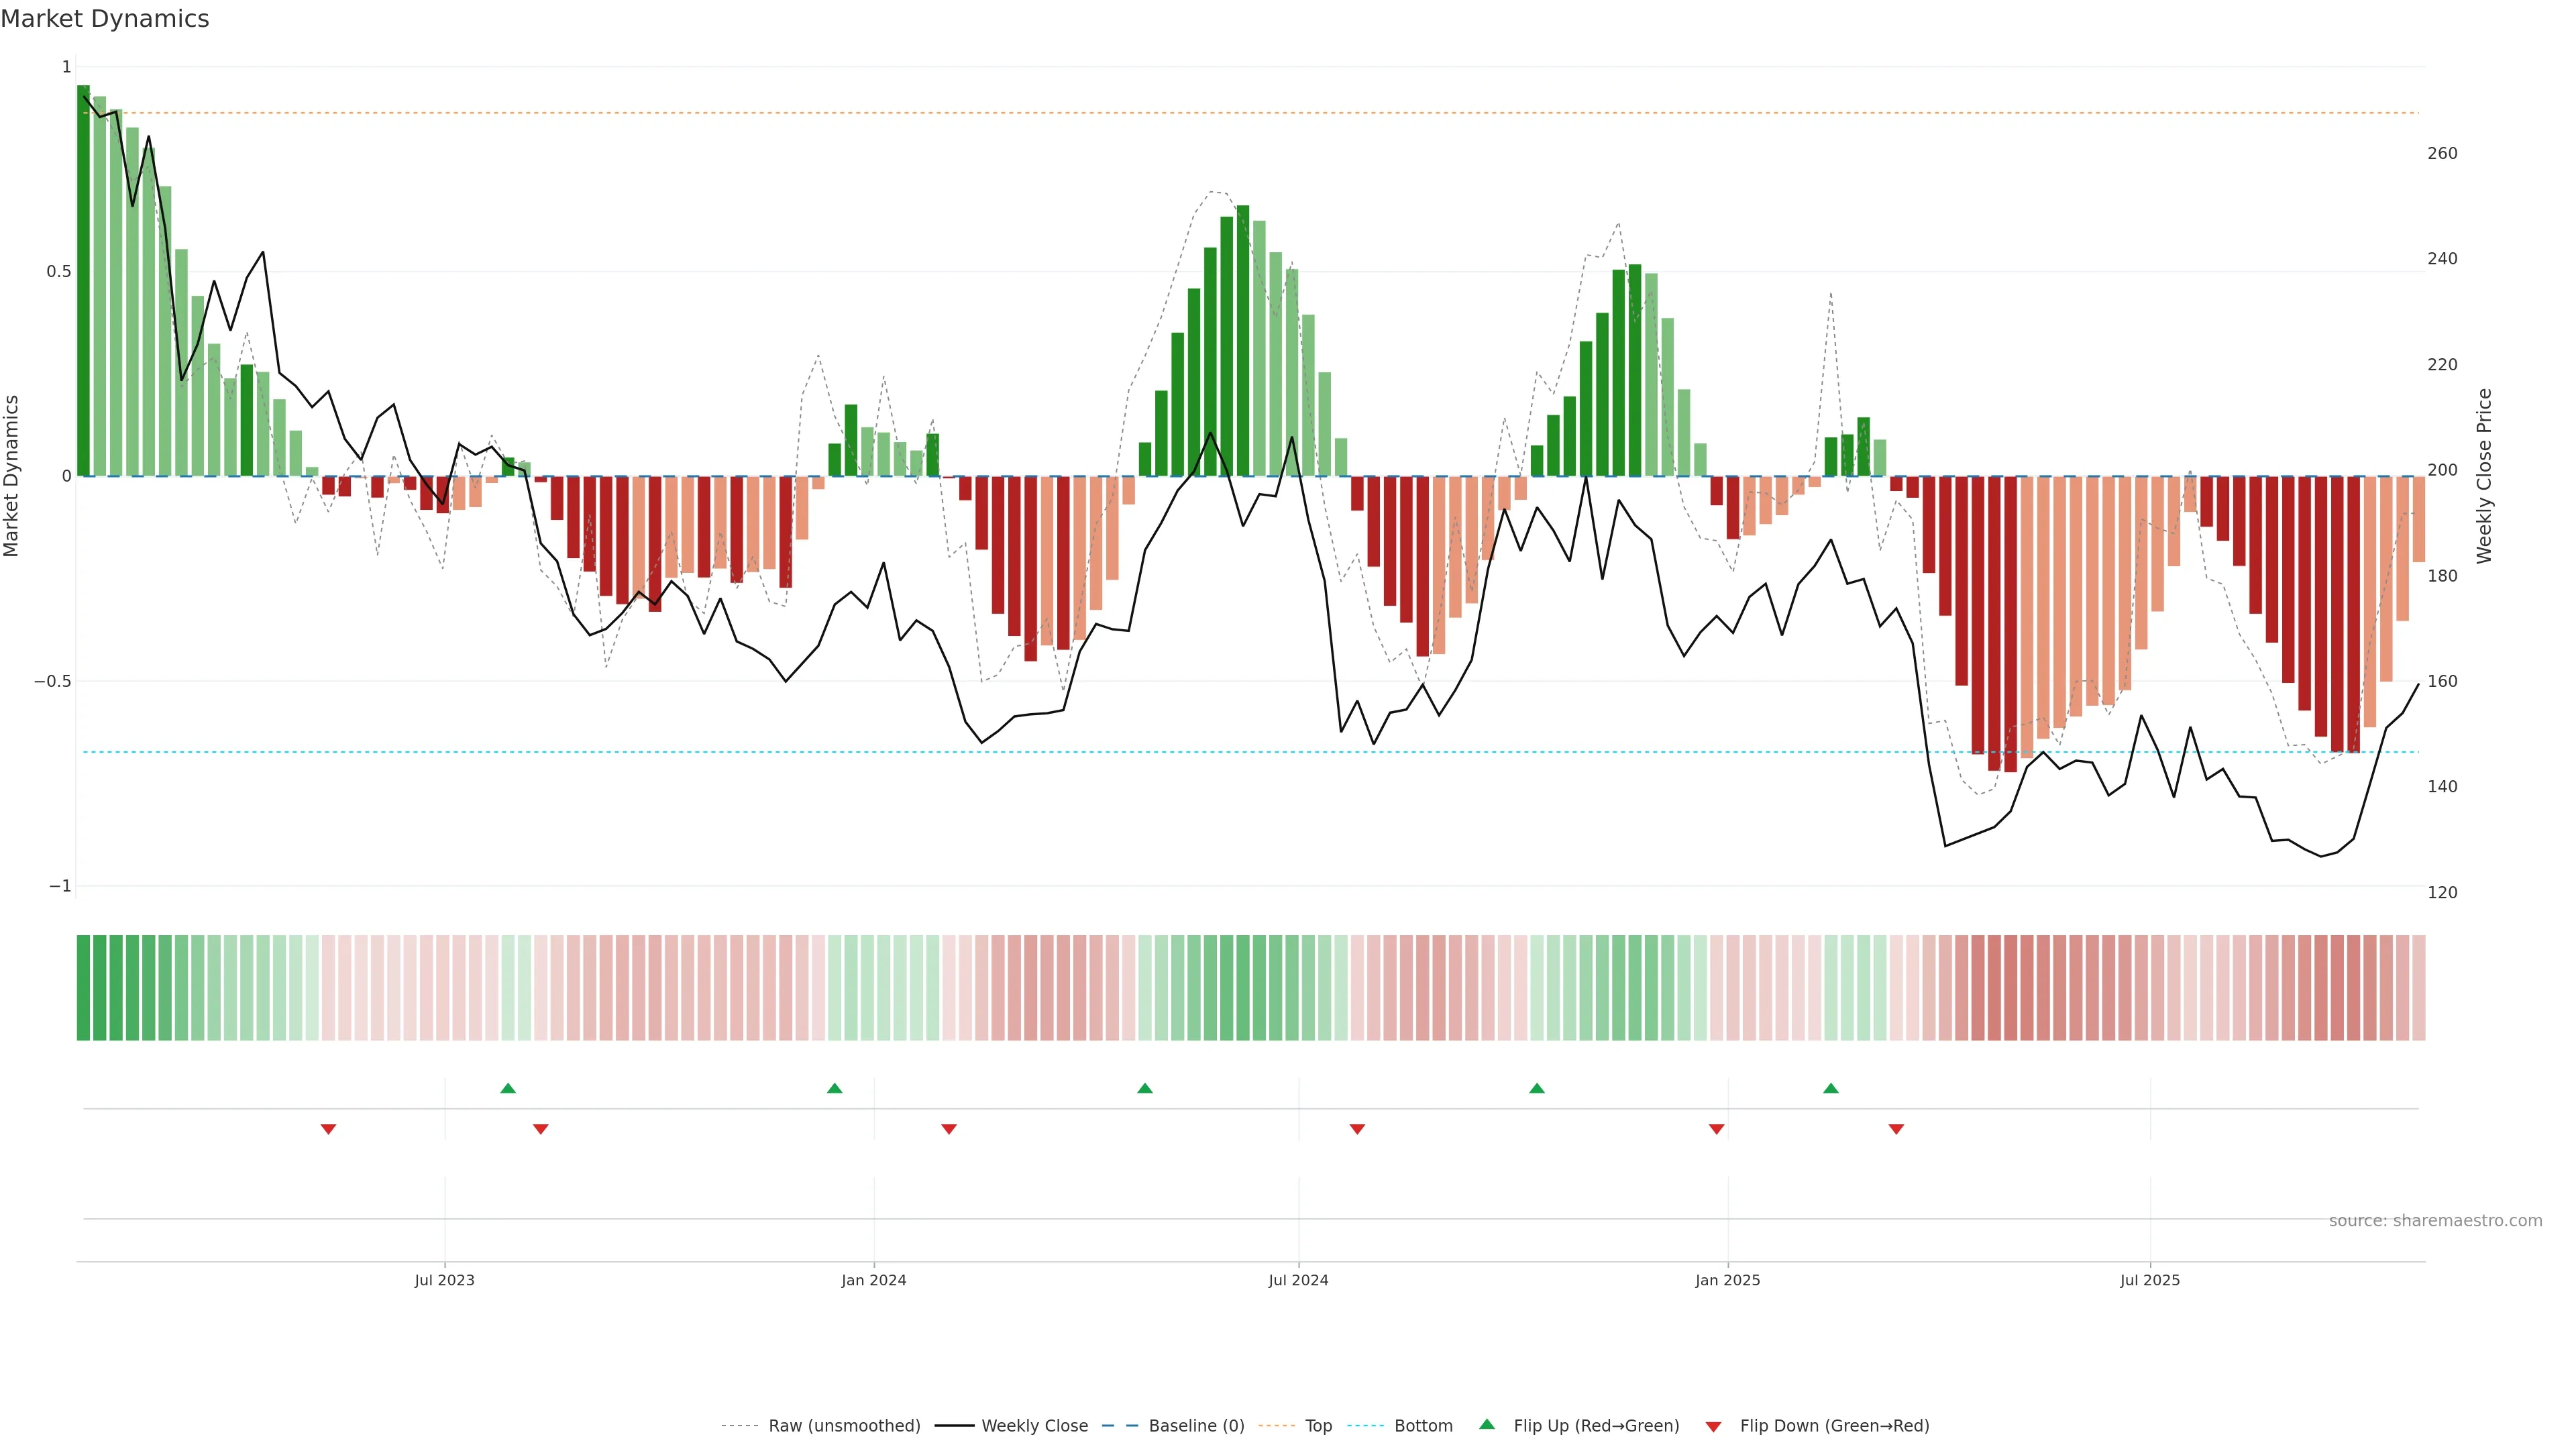
Task: Click the last red flip-down triangle marker
Action: (1896, 1129)
